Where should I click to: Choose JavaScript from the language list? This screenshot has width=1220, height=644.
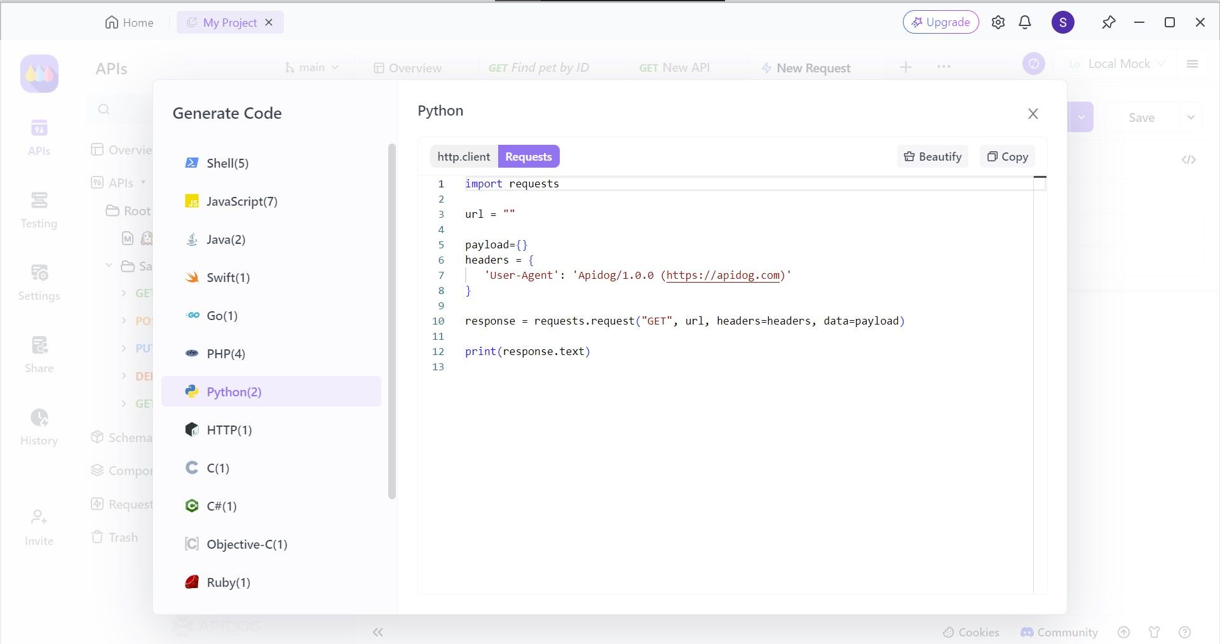point(241,201)
